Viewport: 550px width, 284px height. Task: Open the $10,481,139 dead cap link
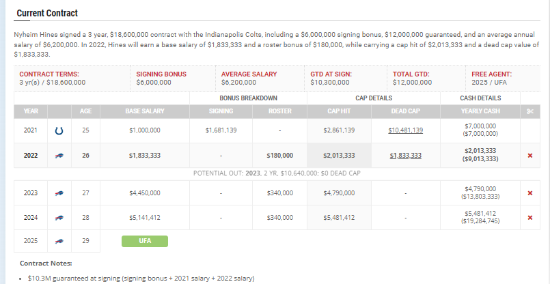tap(405, 130)
